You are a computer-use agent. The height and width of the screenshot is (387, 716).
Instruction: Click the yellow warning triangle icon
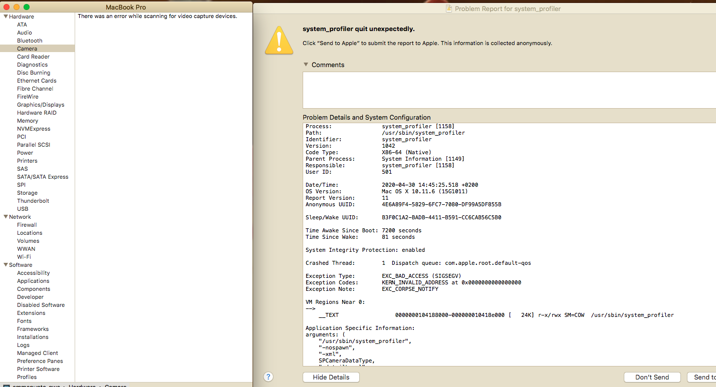pos(280,41)
